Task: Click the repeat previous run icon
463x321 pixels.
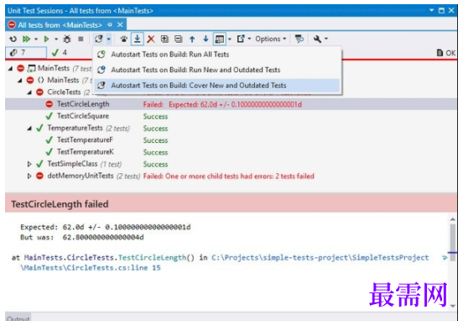Action: 13,39
